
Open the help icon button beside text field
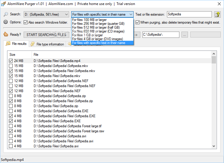click(x=217, y=14)
